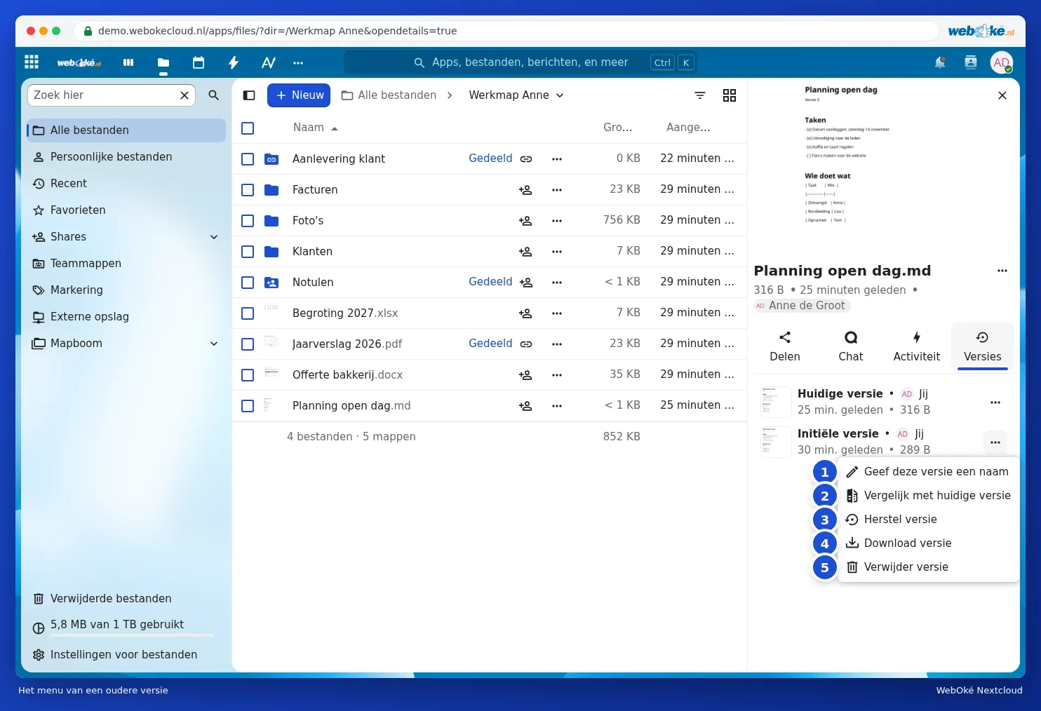Choose Herstel versie from the version menu
The image size is (1041, 711).
click(x=929, y=520)
